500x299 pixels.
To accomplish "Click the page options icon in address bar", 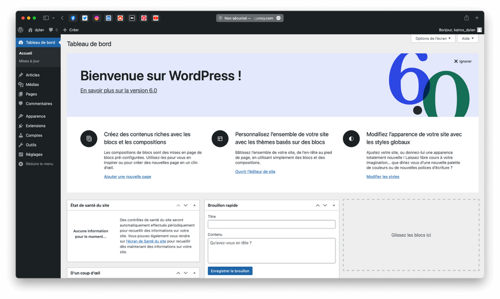I will click(278, 18).
